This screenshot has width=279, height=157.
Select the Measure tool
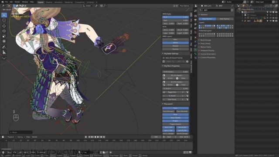[4, 52]
